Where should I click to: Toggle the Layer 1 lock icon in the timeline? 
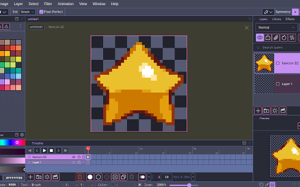79,162
